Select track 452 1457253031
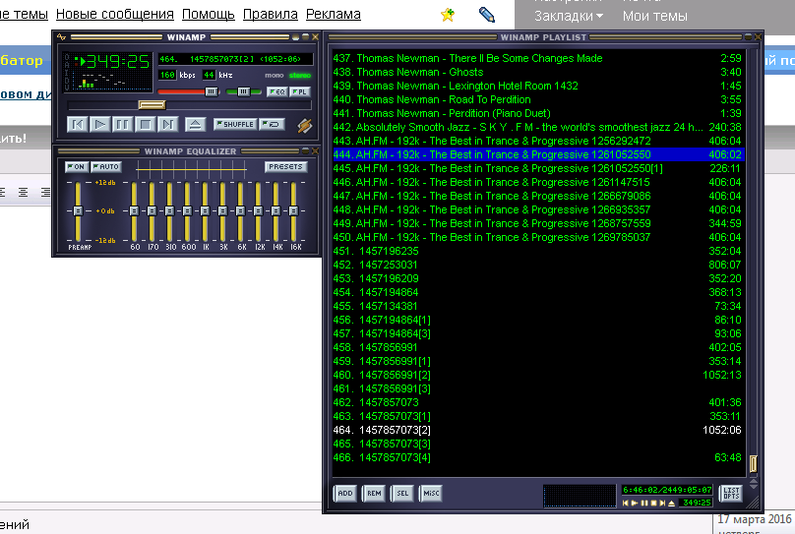 537,265
